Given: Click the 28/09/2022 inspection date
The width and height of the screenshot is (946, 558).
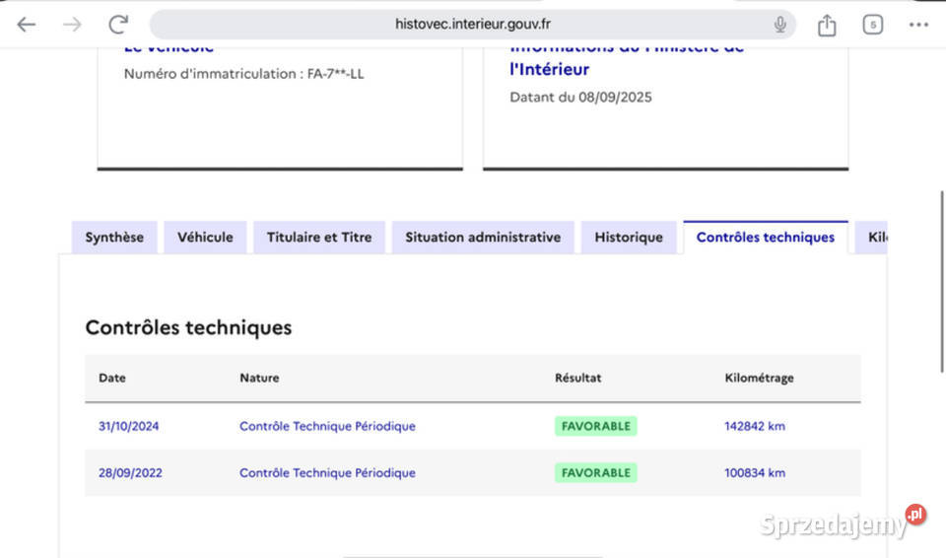Looking at the screenshot, I should pos(130,473).
